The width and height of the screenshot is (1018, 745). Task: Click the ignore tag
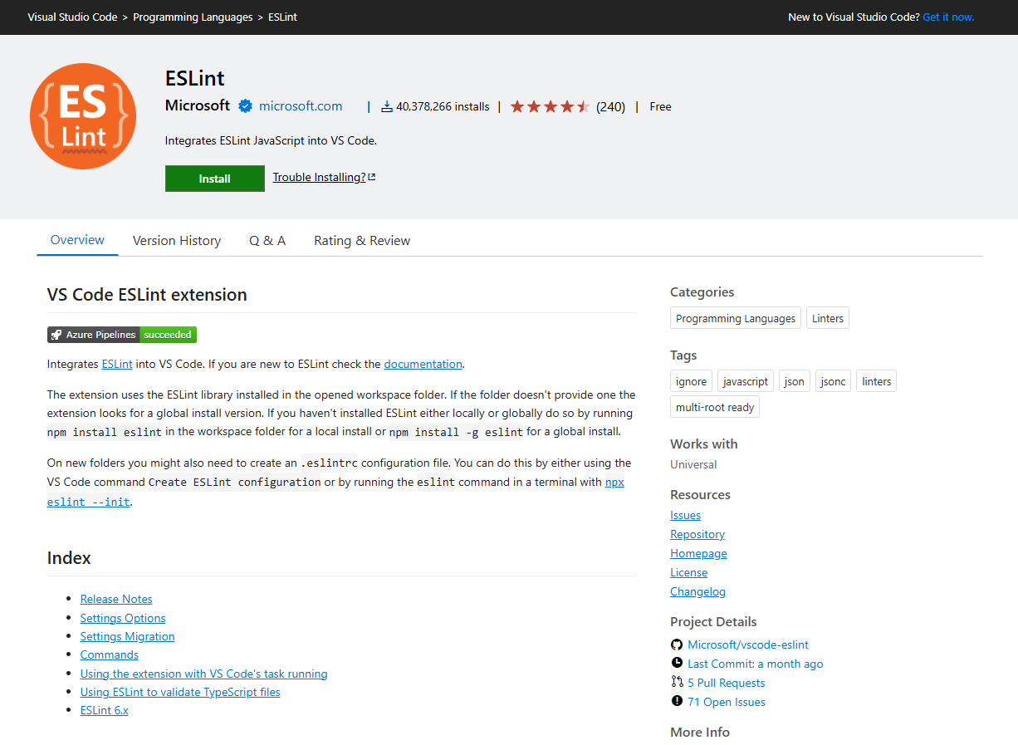tap(692, 381)
